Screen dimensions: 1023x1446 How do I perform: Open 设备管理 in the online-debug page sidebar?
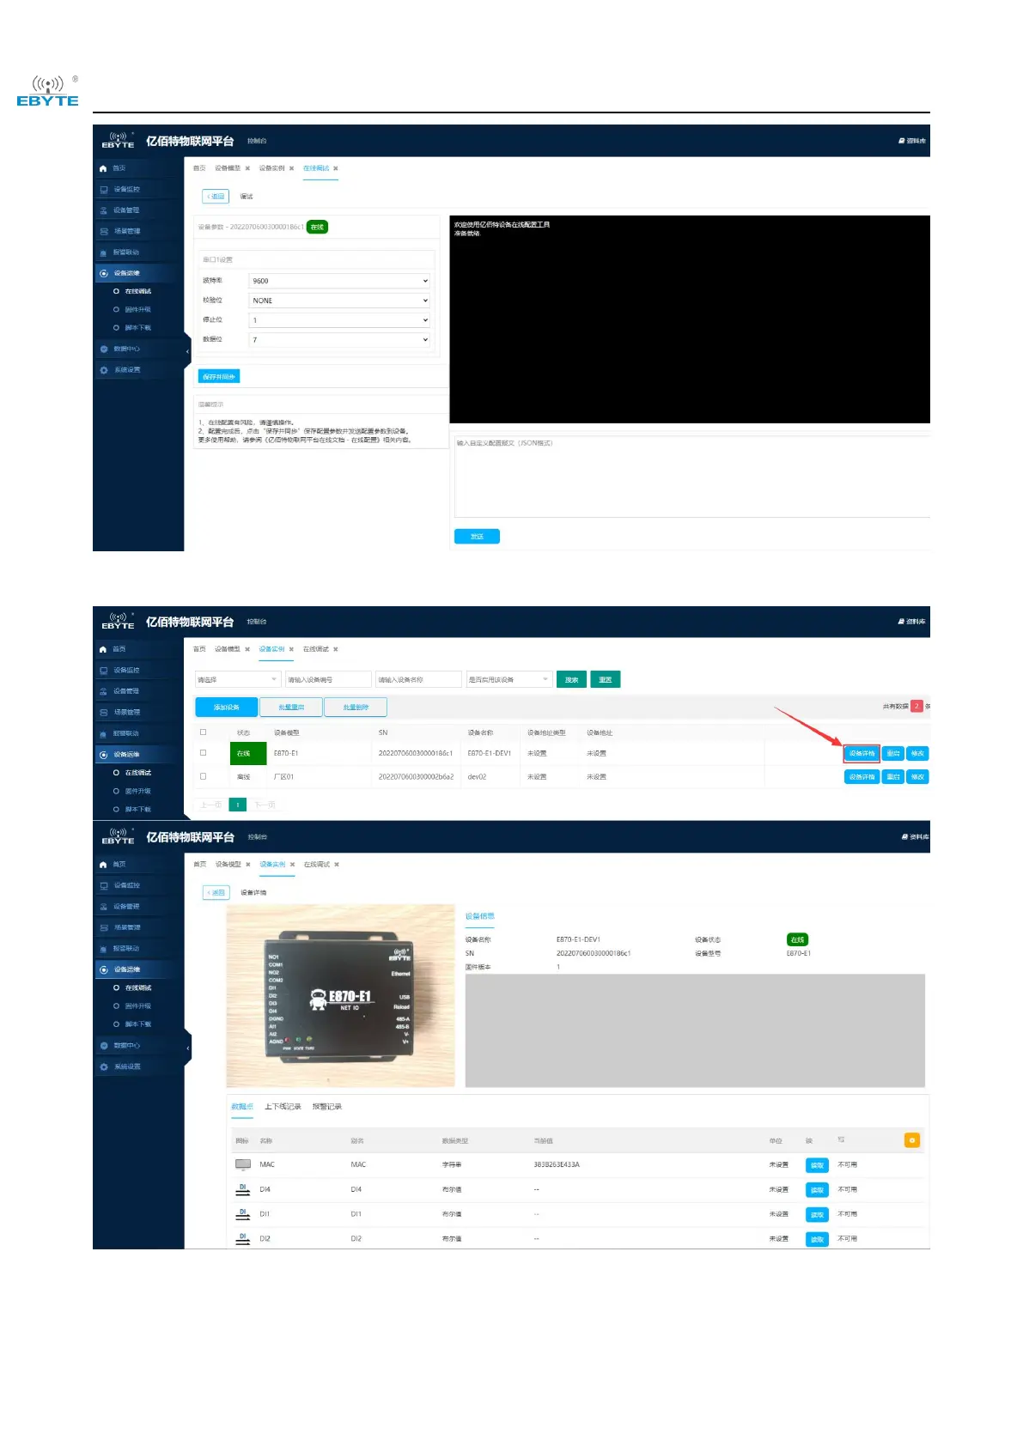pos(126,210)
